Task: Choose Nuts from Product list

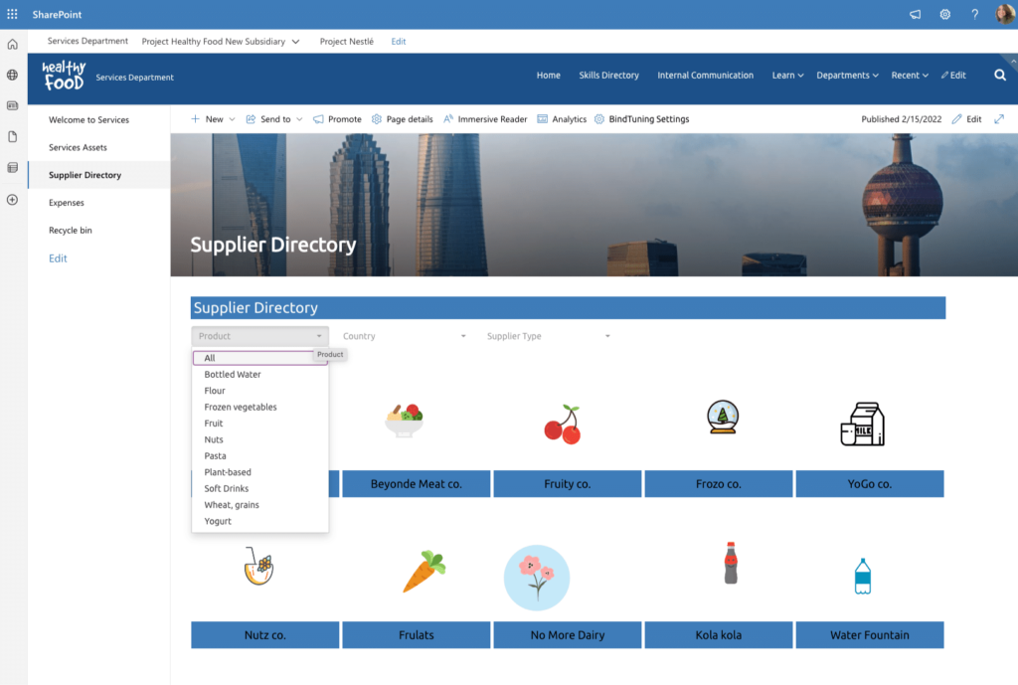Action: click(x=259, y=438)
